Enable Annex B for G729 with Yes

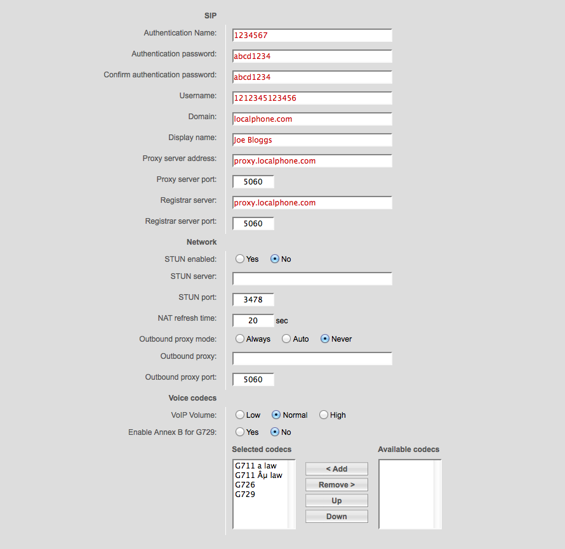pos(239,432)
